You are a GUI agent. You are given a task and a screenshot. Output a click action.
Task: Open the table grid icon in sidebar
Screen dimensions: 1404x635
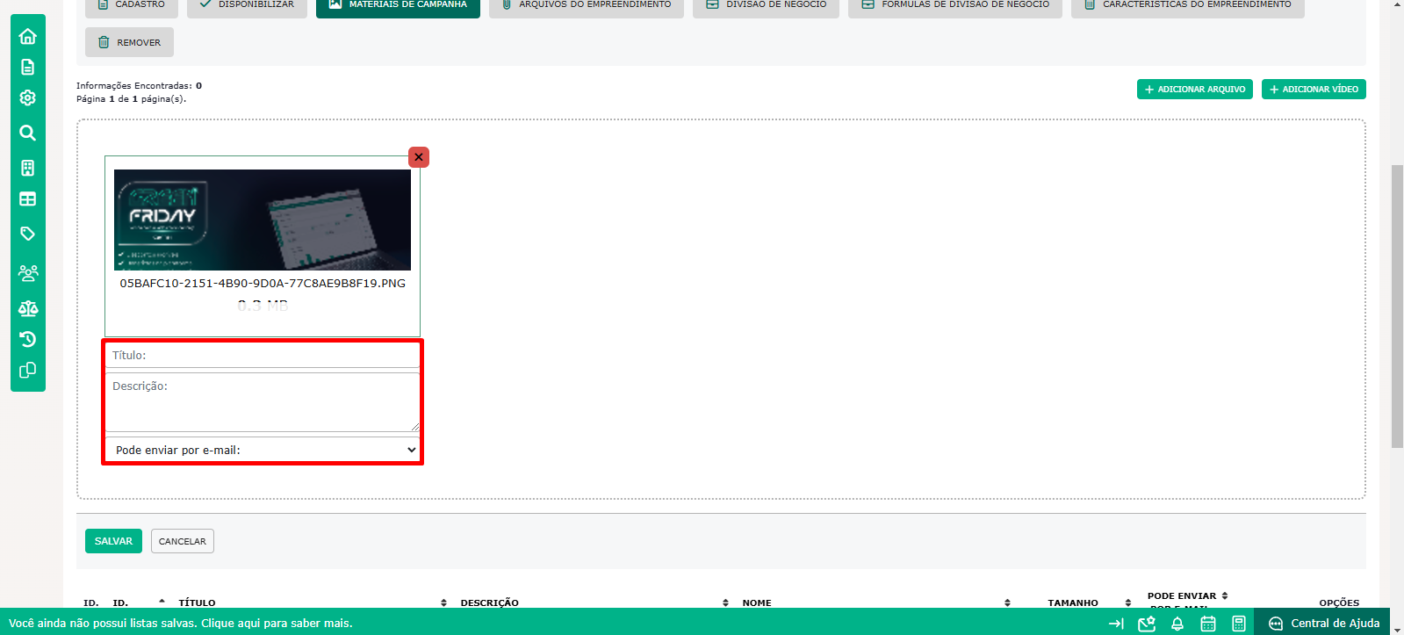click(27, 198)
